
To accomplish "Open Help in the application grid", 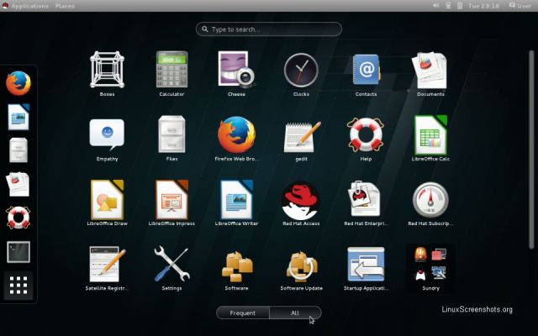I will (366, 134).
